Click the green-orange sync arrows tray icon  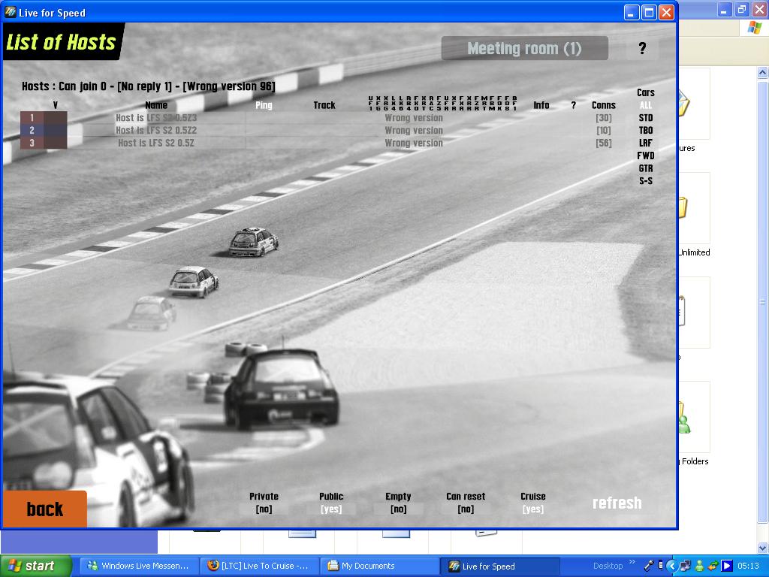tap(713, 566)
